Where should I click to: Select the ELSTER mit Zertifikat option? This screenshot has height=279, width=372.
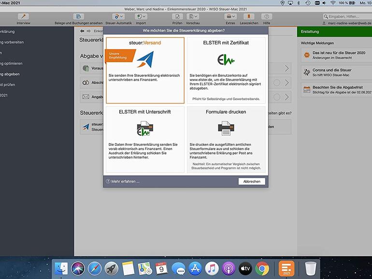coord(226,70)
